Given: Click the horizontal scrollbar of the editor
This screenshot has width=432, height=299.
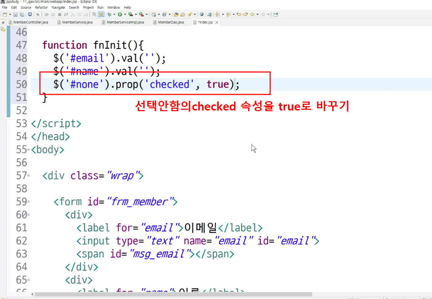Looking at the screenshot, I should coord(174,294).
